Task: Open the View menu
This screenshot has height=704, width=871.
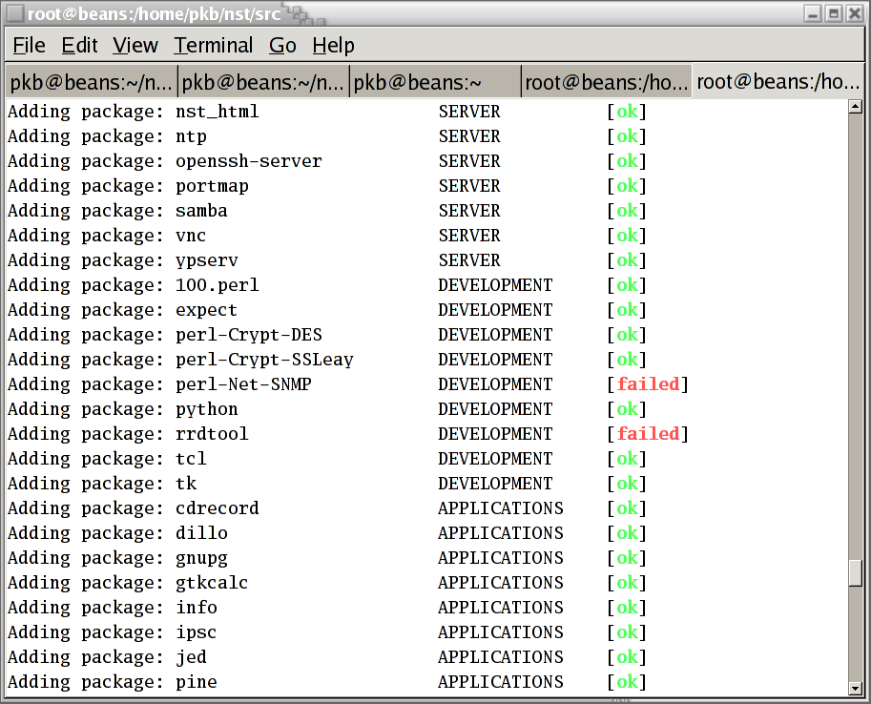Action: pyautogui.click(x=135, y=46)
